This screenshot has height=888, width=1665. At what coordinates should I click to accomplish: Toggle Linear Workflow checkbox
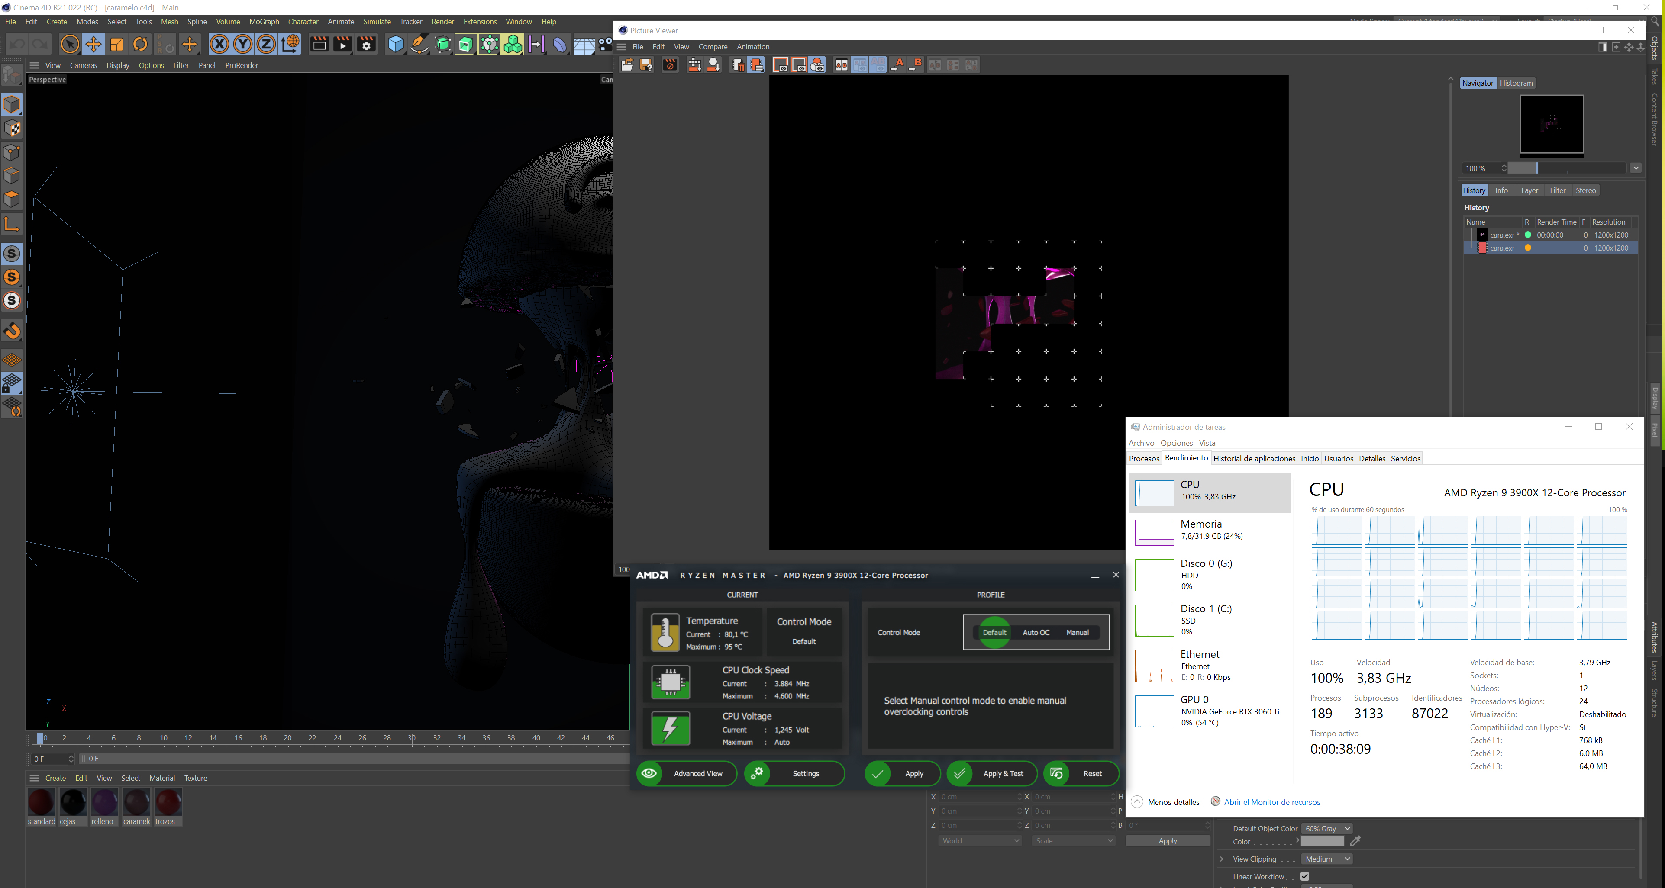pos(1304,876)
